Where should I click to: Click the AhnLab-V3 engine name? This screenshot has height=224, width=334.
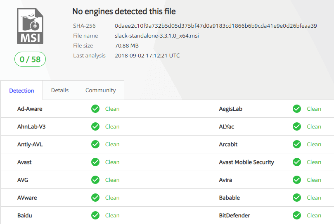31,126
